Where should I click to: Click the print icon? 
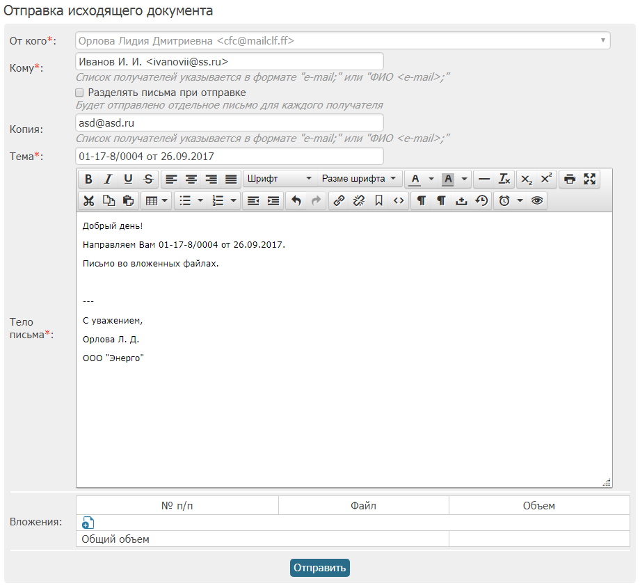click(569, 179)
